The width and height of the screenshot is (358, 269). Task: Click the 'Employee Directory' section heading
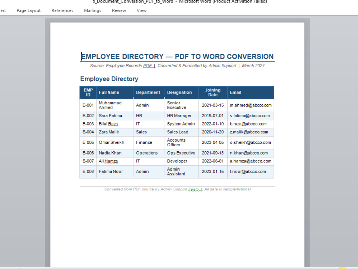(109, 79)
